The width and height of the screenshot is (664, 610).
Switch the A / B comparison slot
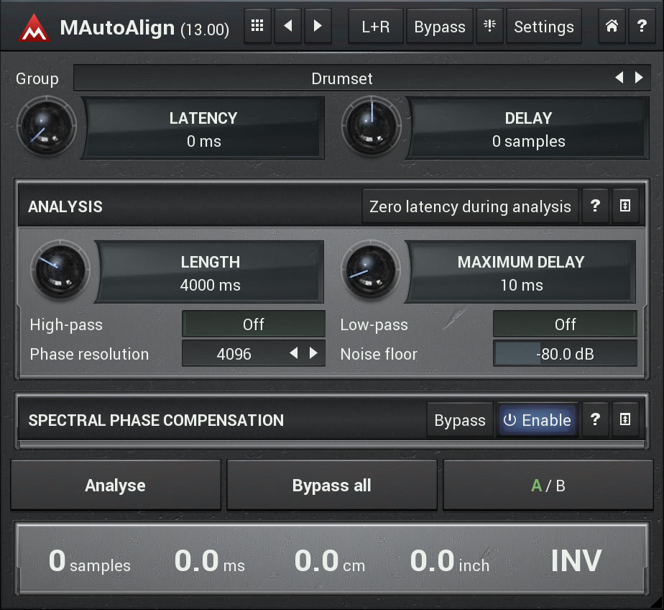[548, 486]
